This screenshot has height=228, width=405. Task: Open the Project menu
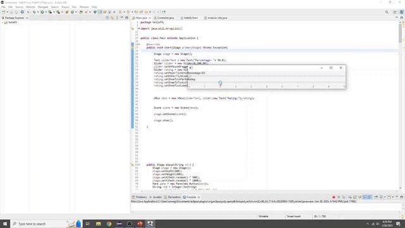(x=65, y=7)
